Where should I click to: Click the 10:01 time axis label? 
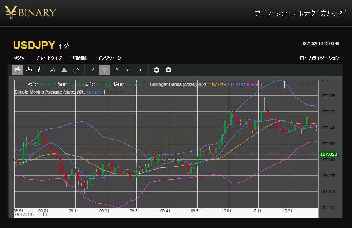(226, 211)
